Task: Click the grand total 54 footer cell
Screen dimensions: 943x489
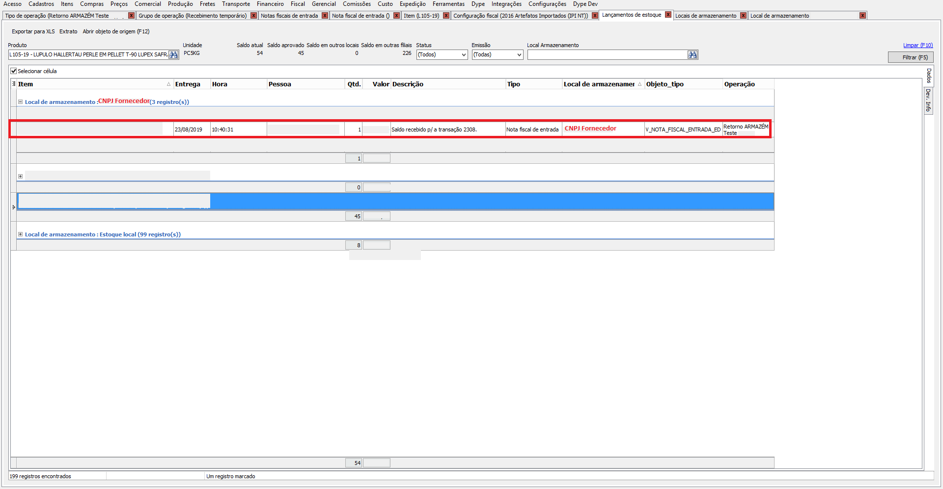Action: click(354, 463)
